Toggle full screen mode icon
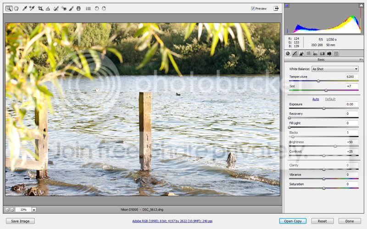This screenshot has width=367, height=229. (x=276, y=8)
